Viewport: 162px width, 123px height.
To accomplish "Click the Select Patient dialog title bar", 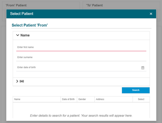I will pos(75,14).
